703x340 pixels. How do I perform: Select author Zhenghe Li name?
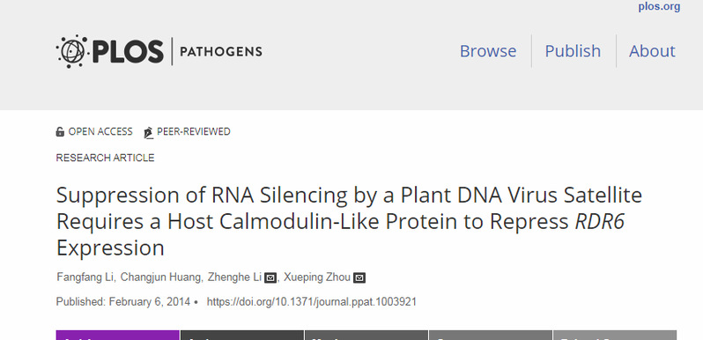pyautogui.click(x=235, y=277)
